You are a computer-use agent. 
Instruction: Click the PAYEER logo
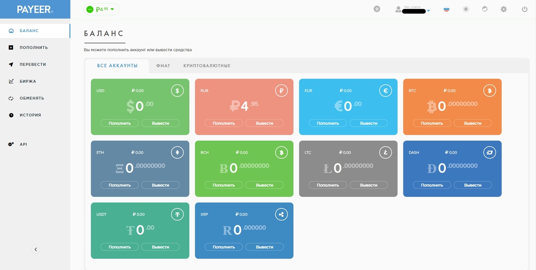click(x=35, y=9)
